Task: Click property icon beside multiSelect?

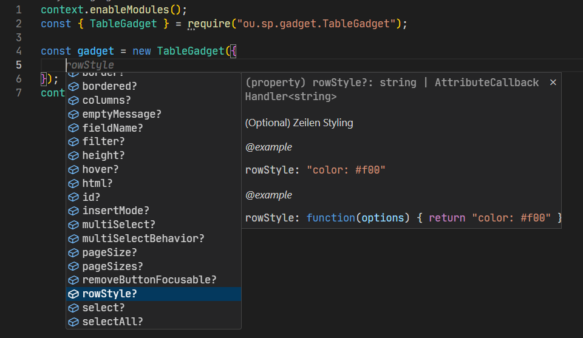Action: pyautogui.click(x=73, y=225)
